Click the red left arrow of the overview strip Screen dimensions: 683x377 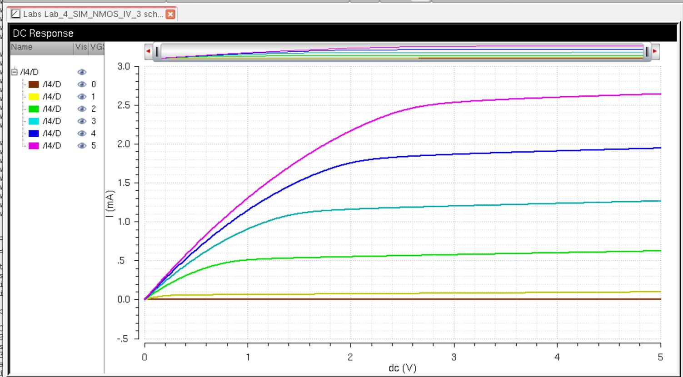pyautogui.click(x=148, y=51)
